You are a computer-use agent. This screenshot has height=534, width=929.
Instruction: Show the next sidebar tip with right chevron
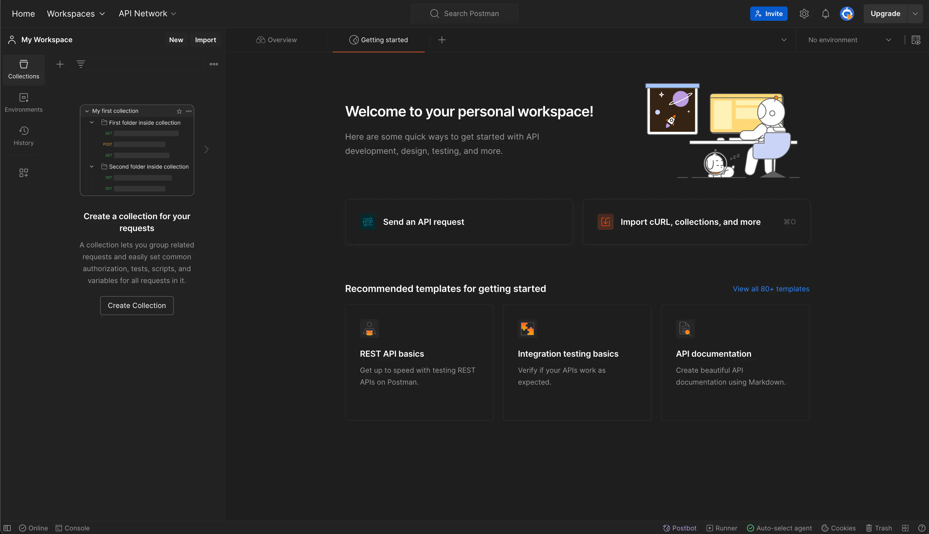206,150
